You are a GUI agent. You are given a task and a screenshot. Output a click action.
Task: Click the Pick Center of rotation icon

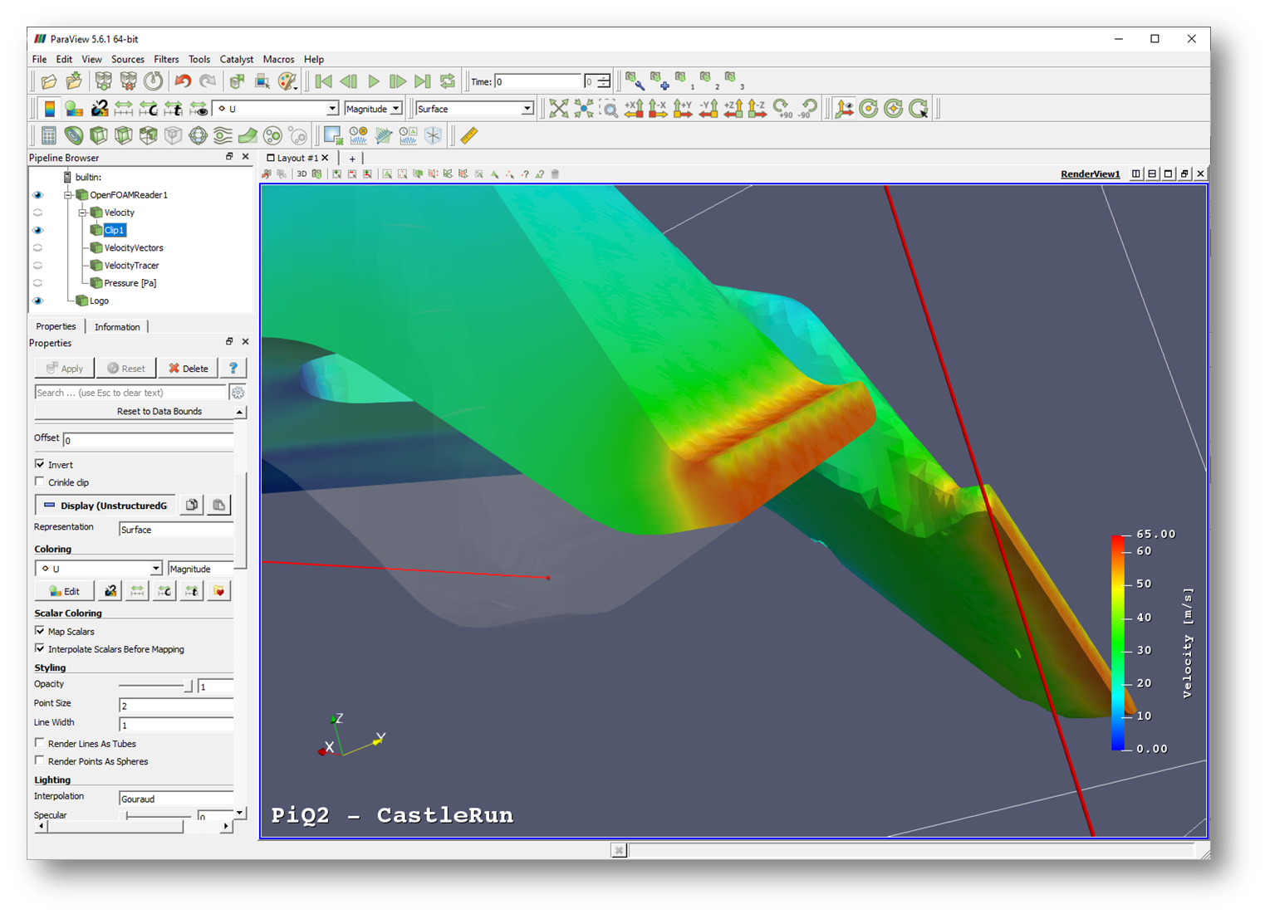click(x=918, y=109)
